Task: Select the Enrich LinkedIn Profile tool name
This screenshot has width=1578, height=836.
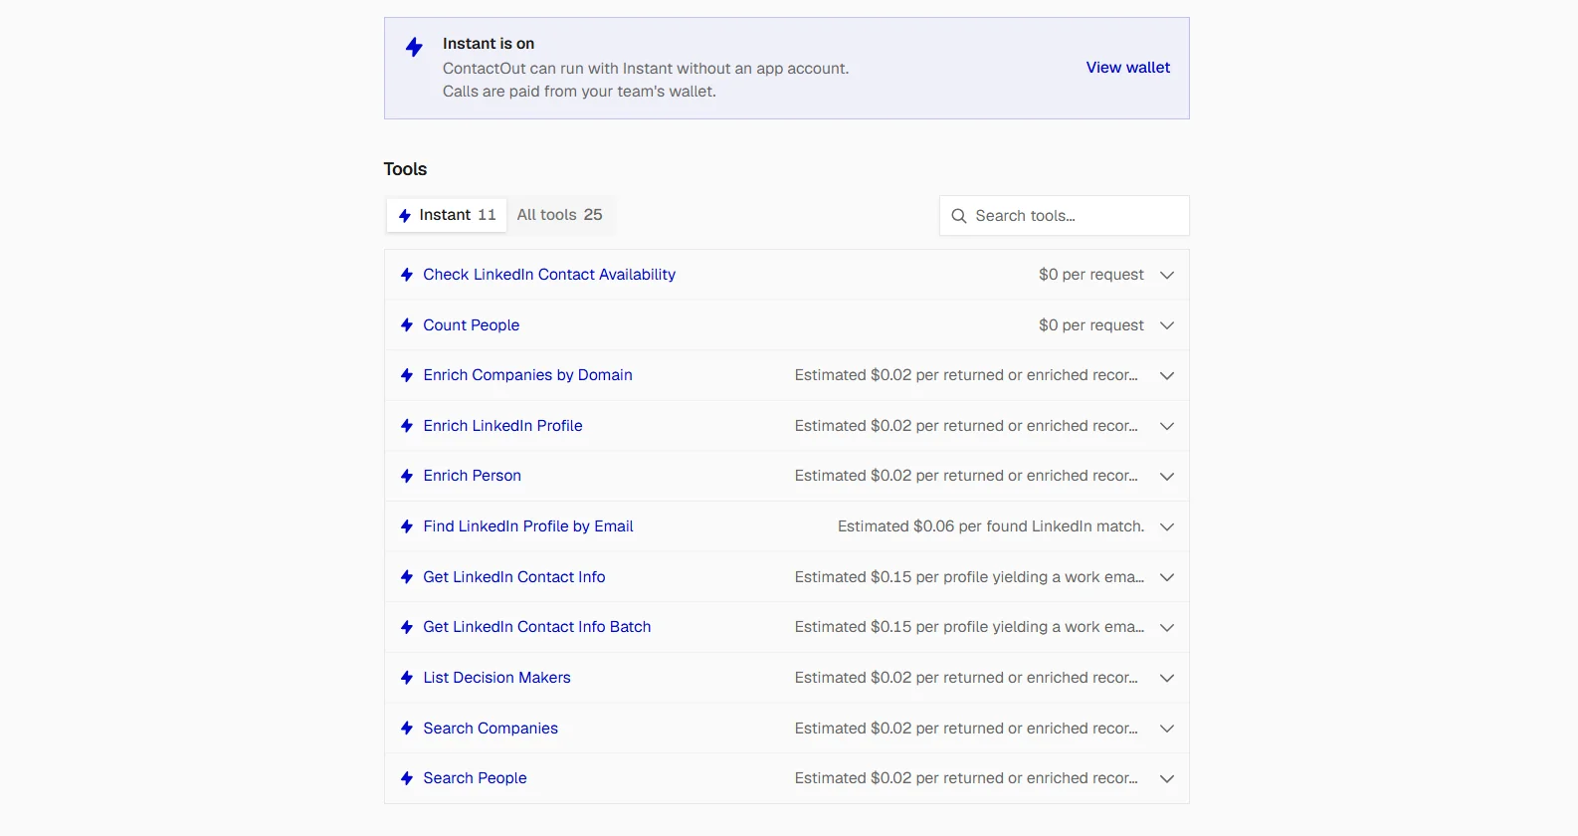Action: pyautogui.click(x=502, y=426)
